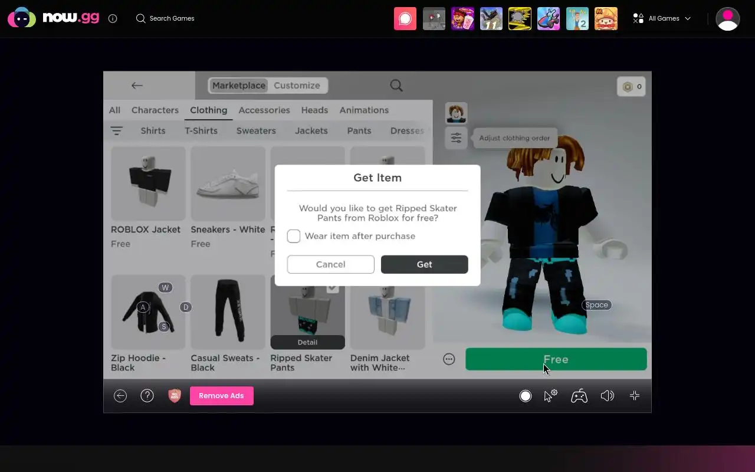Open the pink chat bubble game icon
This screenshot has width=755, height=472.
tap(405, 18)
